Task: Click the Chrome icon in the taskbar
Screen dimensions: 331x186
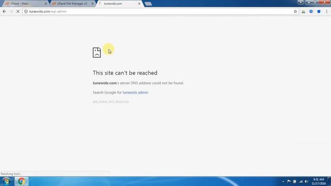Action: [21, 181]
